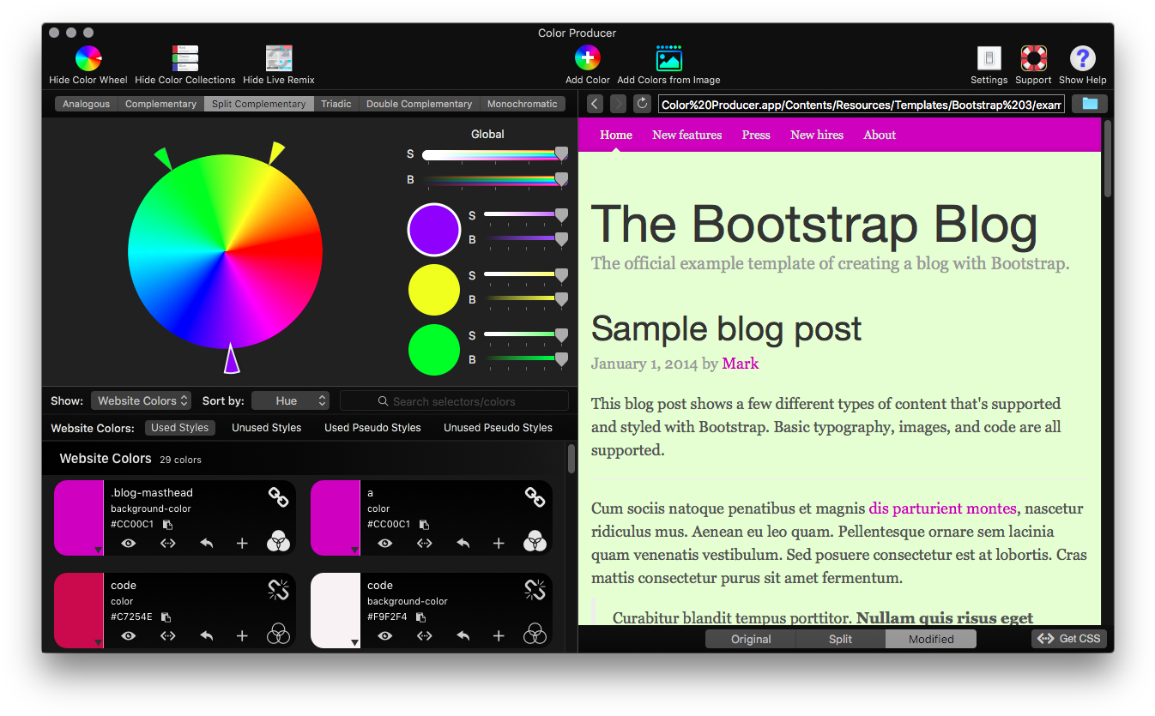
Task: Click the code brackets icon on the 'a' card
Action: point(425,543)
